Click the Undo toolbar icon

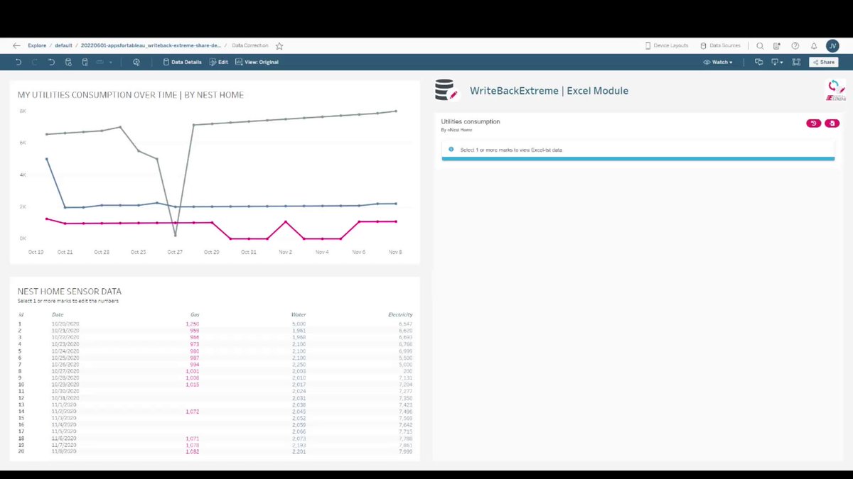18,62
